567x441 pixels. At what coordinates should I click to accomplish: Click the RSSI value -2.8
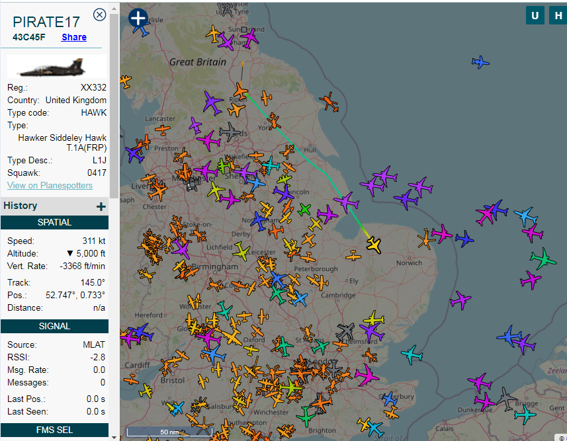98,357
